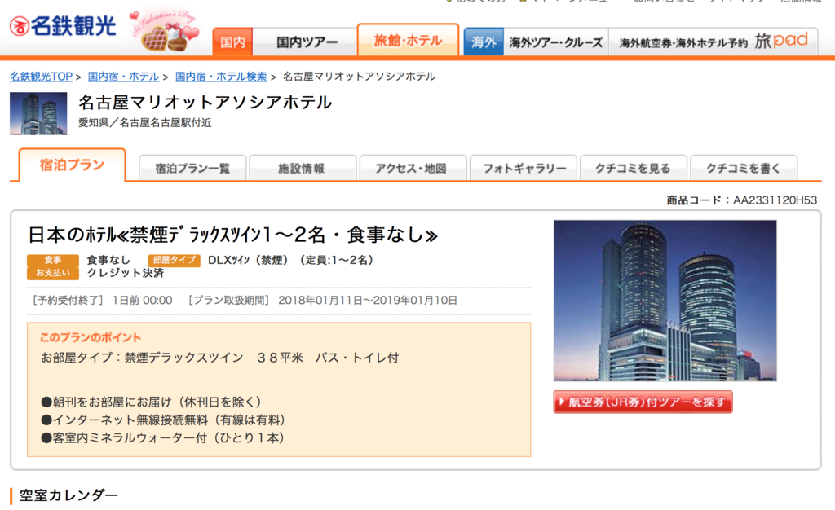This screenshot has width=835, height=510.
Task: Open the 国内宿・ホテル breadcrumb link
Action: 124,77
